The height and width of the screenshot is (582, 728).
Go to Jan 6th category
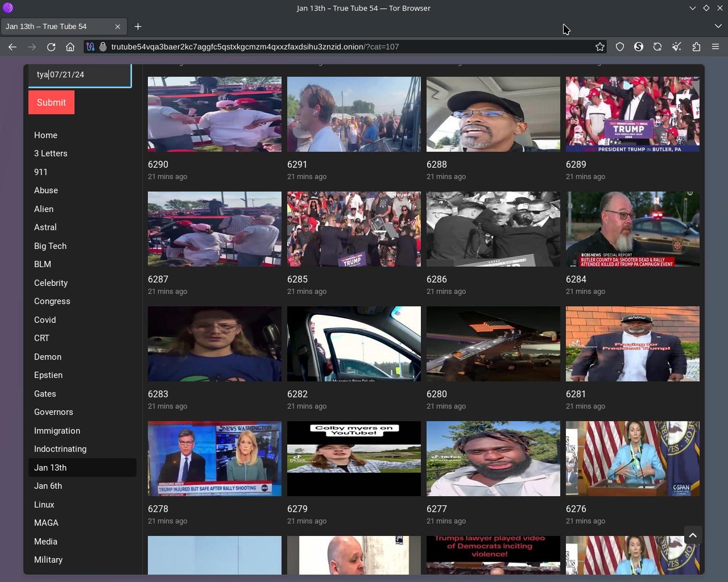[48, 486]
